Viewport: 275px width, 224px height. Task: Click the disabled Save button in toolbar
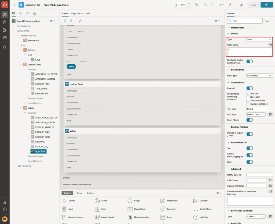254,5
